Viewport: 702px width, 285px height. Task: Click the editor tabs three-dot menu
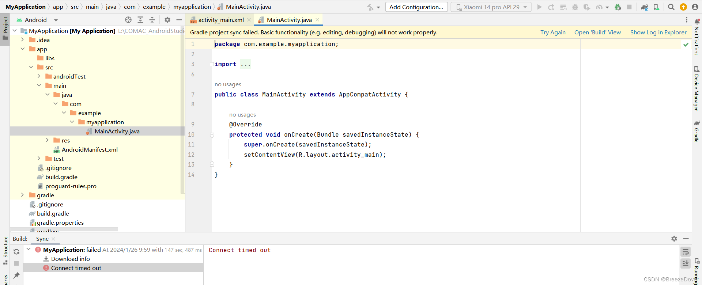click(687, 20)
